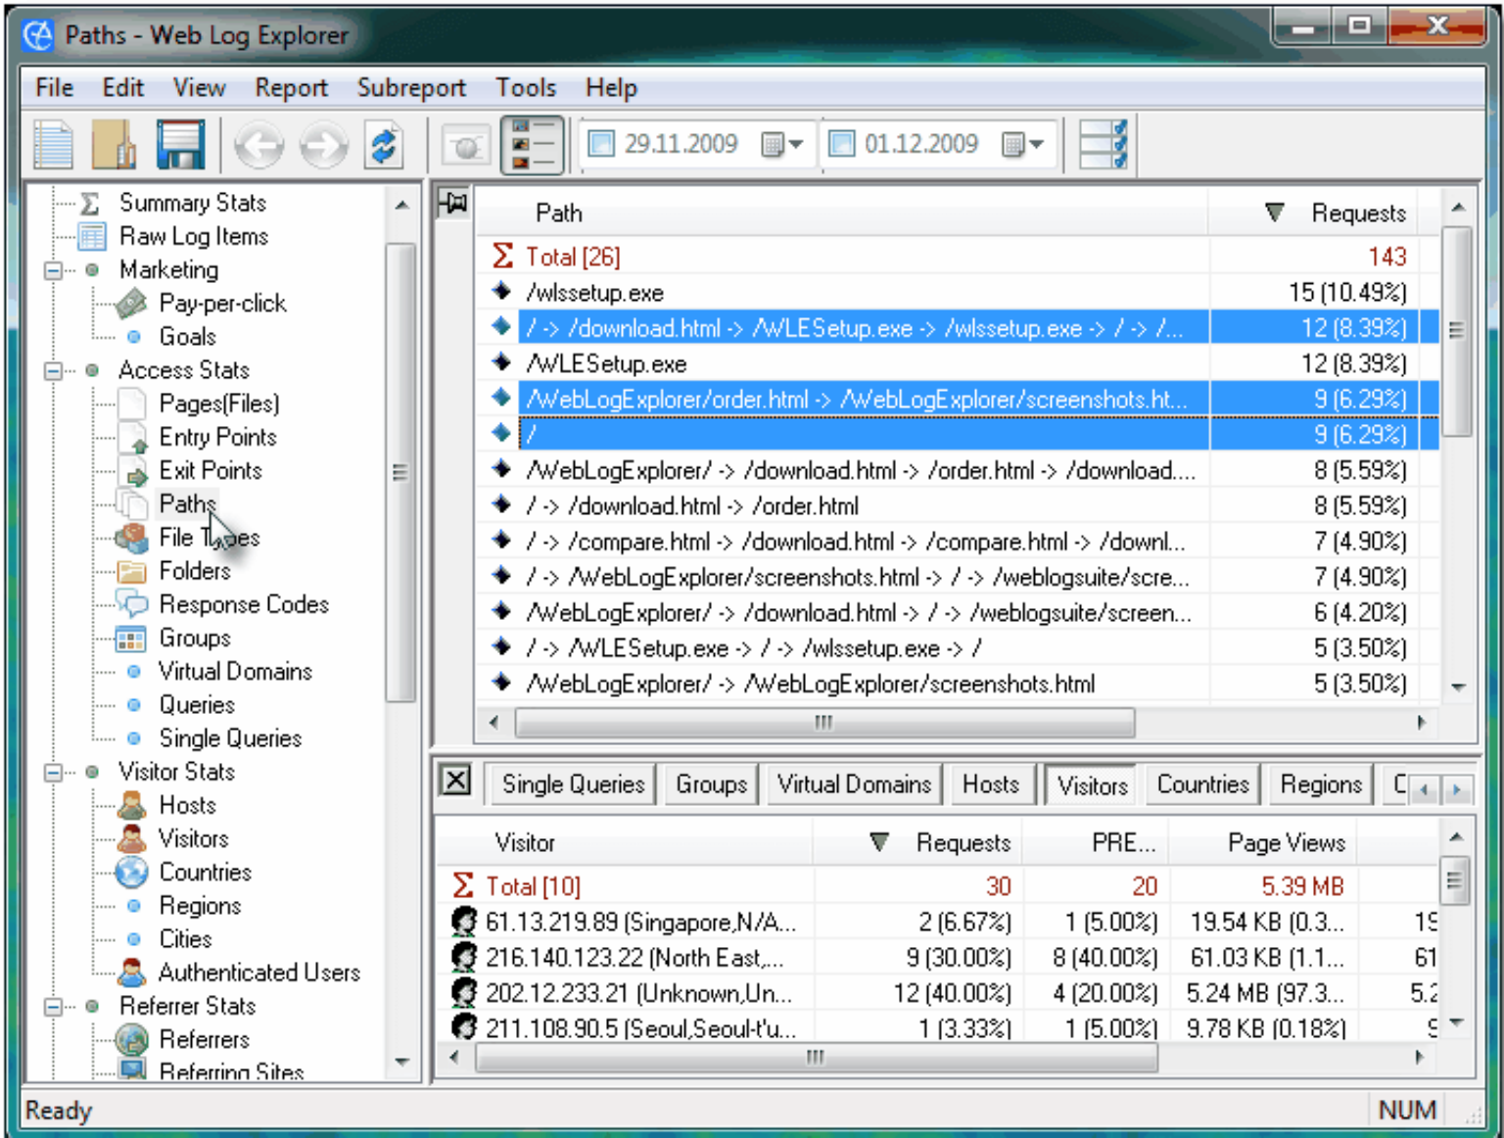Toggle the 01.12.2009 end date checkbox

click(x=841, y=144)
